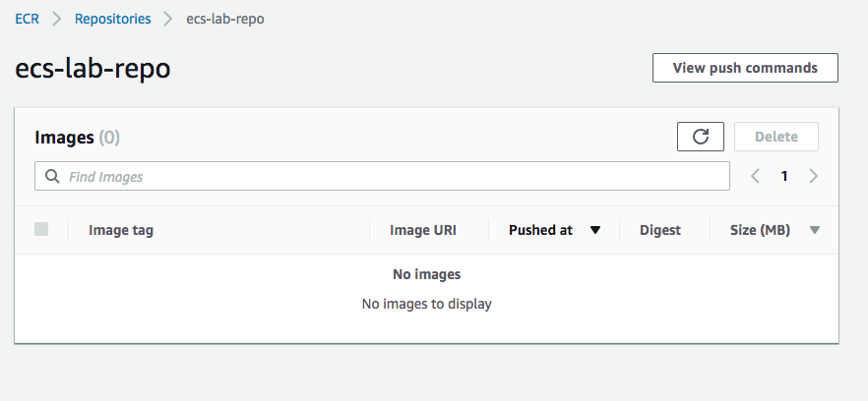
Task: Click the magnifier icon in Find Images
Action: pos(52,177)
